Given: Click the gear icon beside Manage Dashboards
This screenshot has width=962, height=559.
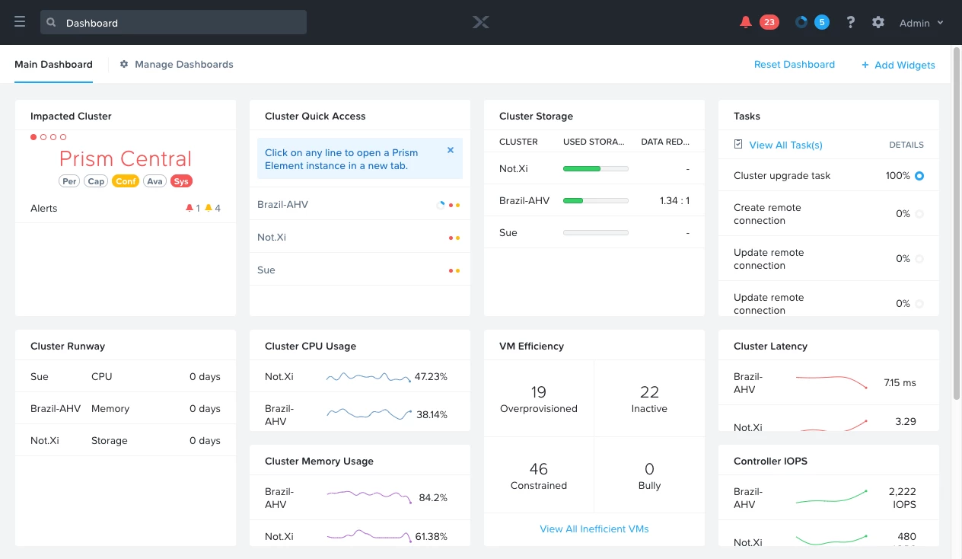Looking at the screenshot, I should [124, 64].
